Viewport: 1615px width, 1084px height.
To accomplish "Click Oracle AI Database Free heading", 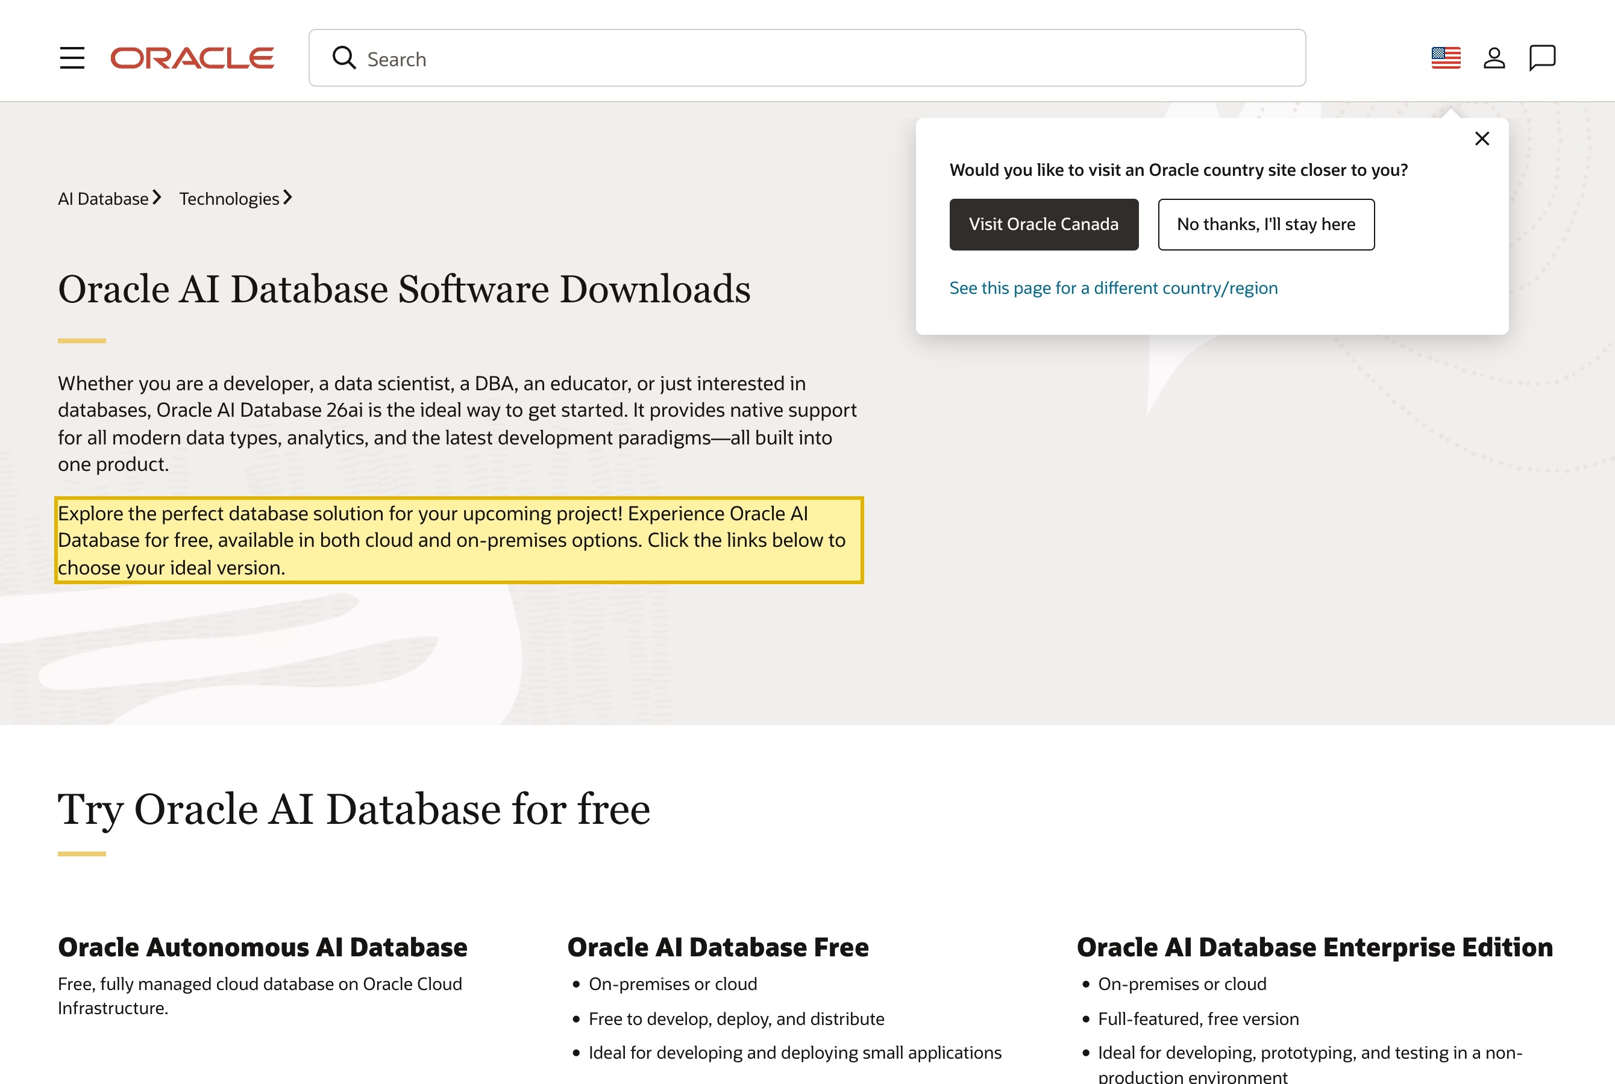I will 718,947.
